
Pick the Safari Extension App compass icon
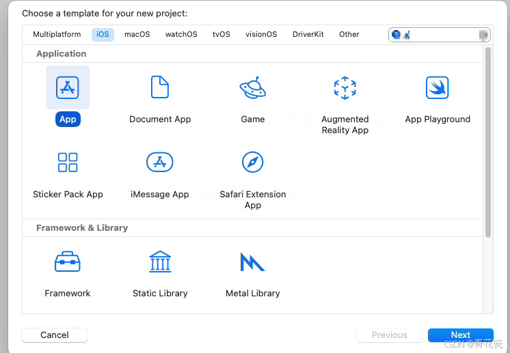coord(253,162)
